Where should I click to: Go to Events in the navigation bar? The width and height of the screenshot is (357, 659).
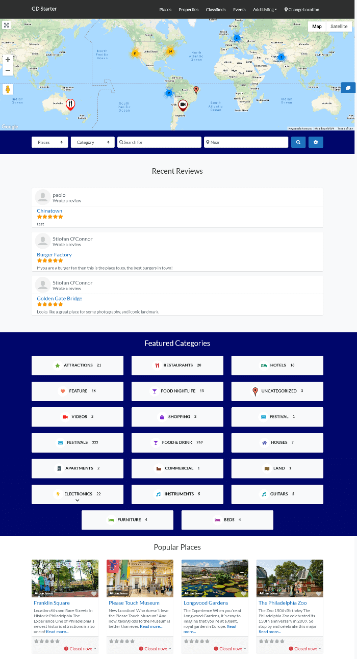239,10
